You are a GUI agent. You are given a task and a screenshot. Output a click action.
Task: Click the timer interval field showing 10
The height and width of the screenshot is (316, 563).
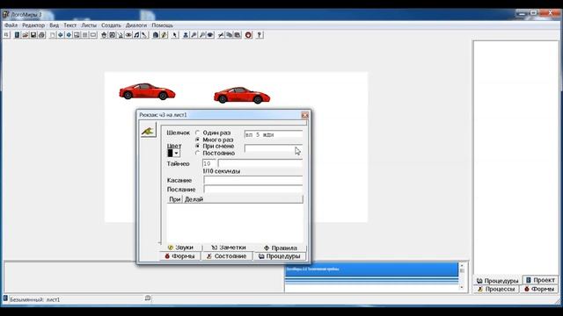209,163
